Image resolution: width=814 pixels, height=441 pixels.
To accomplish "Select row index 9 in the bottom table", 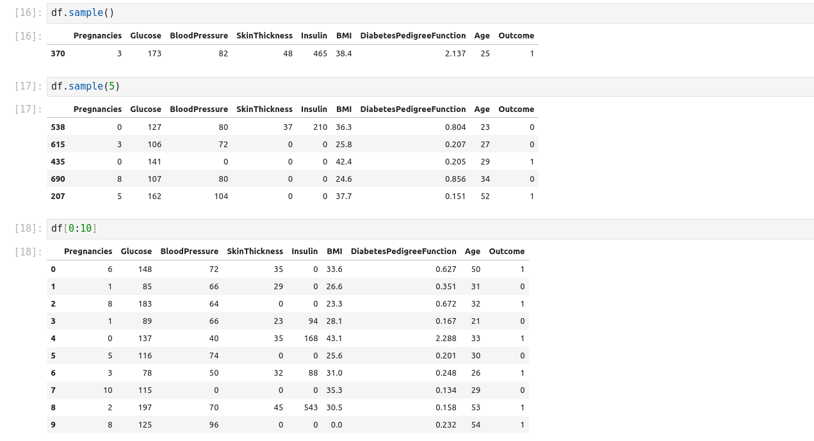I will point(53,425).
